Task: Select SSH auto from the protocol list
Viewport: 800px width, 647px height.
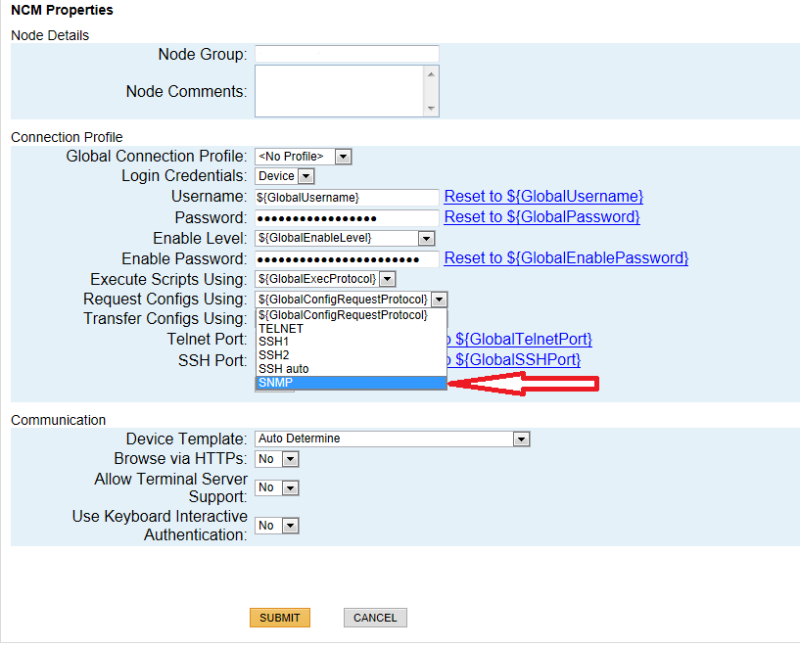Action: click(351, 369)
